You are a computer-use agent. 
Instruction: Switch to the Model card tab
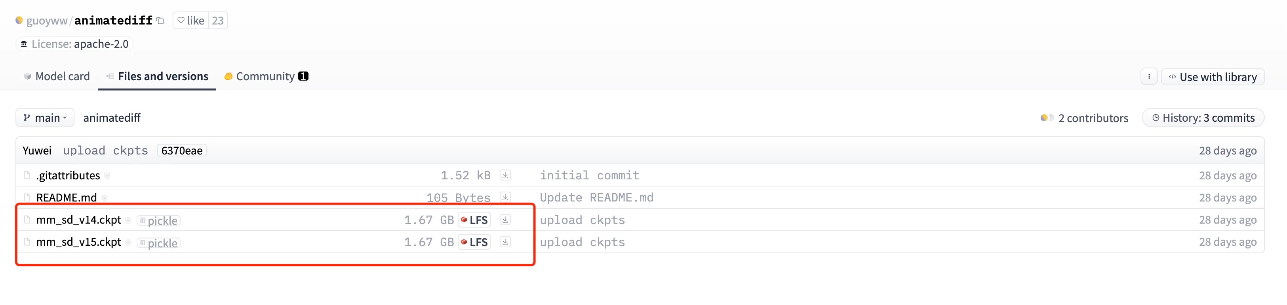pos(57,76)
